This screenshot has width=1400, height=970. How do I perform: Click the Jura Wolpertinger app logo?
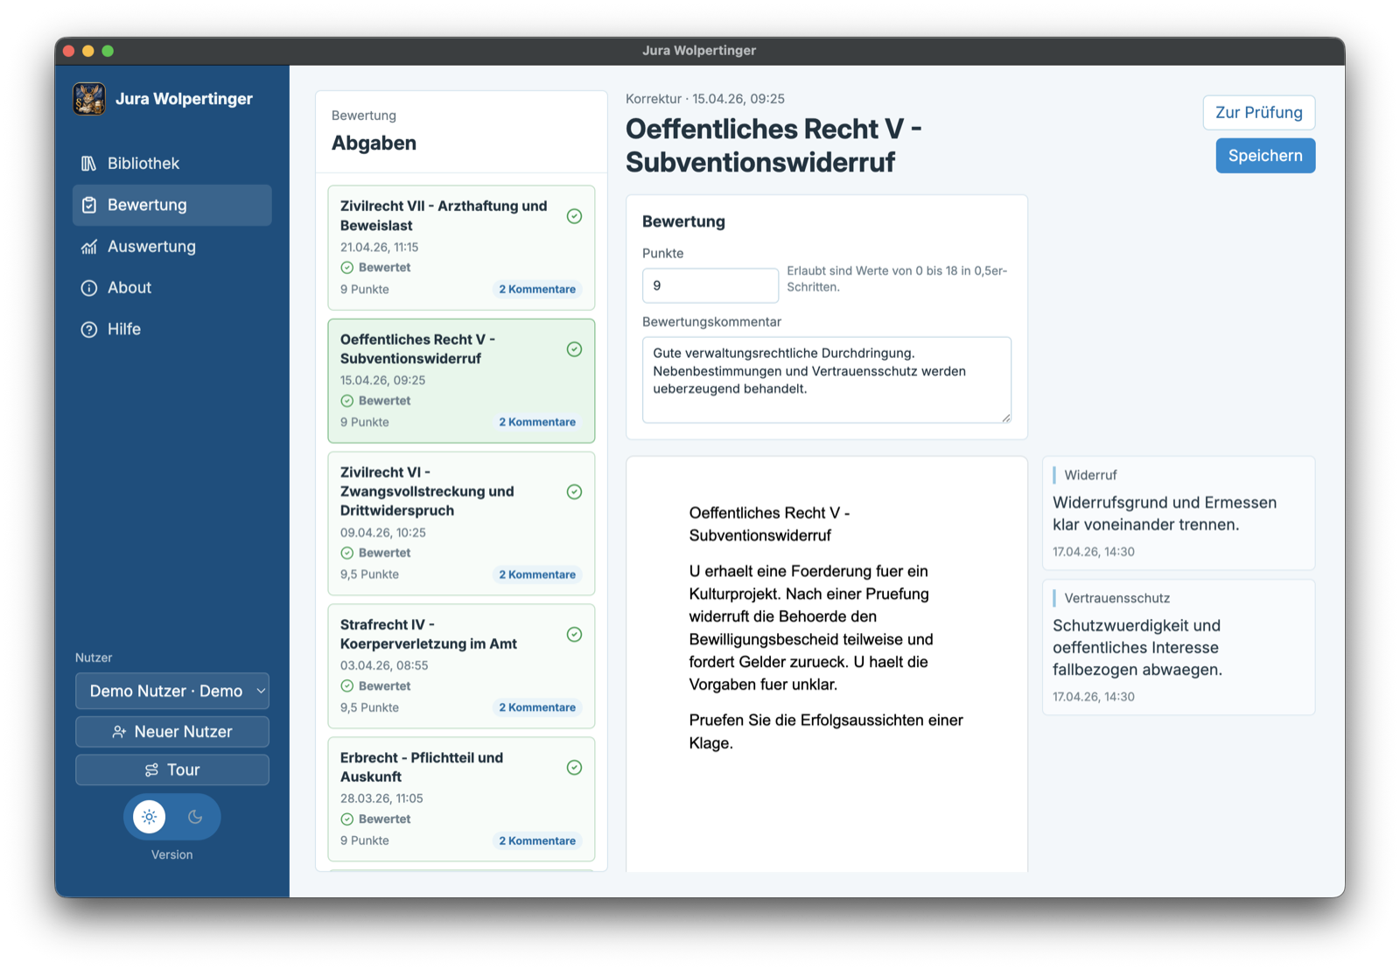89,99
